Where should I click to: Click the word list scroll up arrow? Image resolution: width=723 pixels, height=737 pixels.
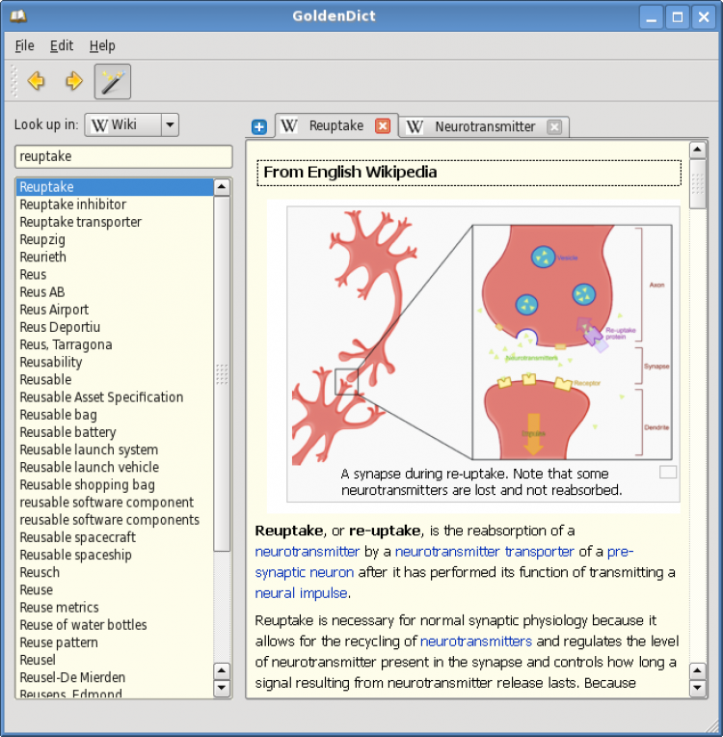tap(222, 187)
